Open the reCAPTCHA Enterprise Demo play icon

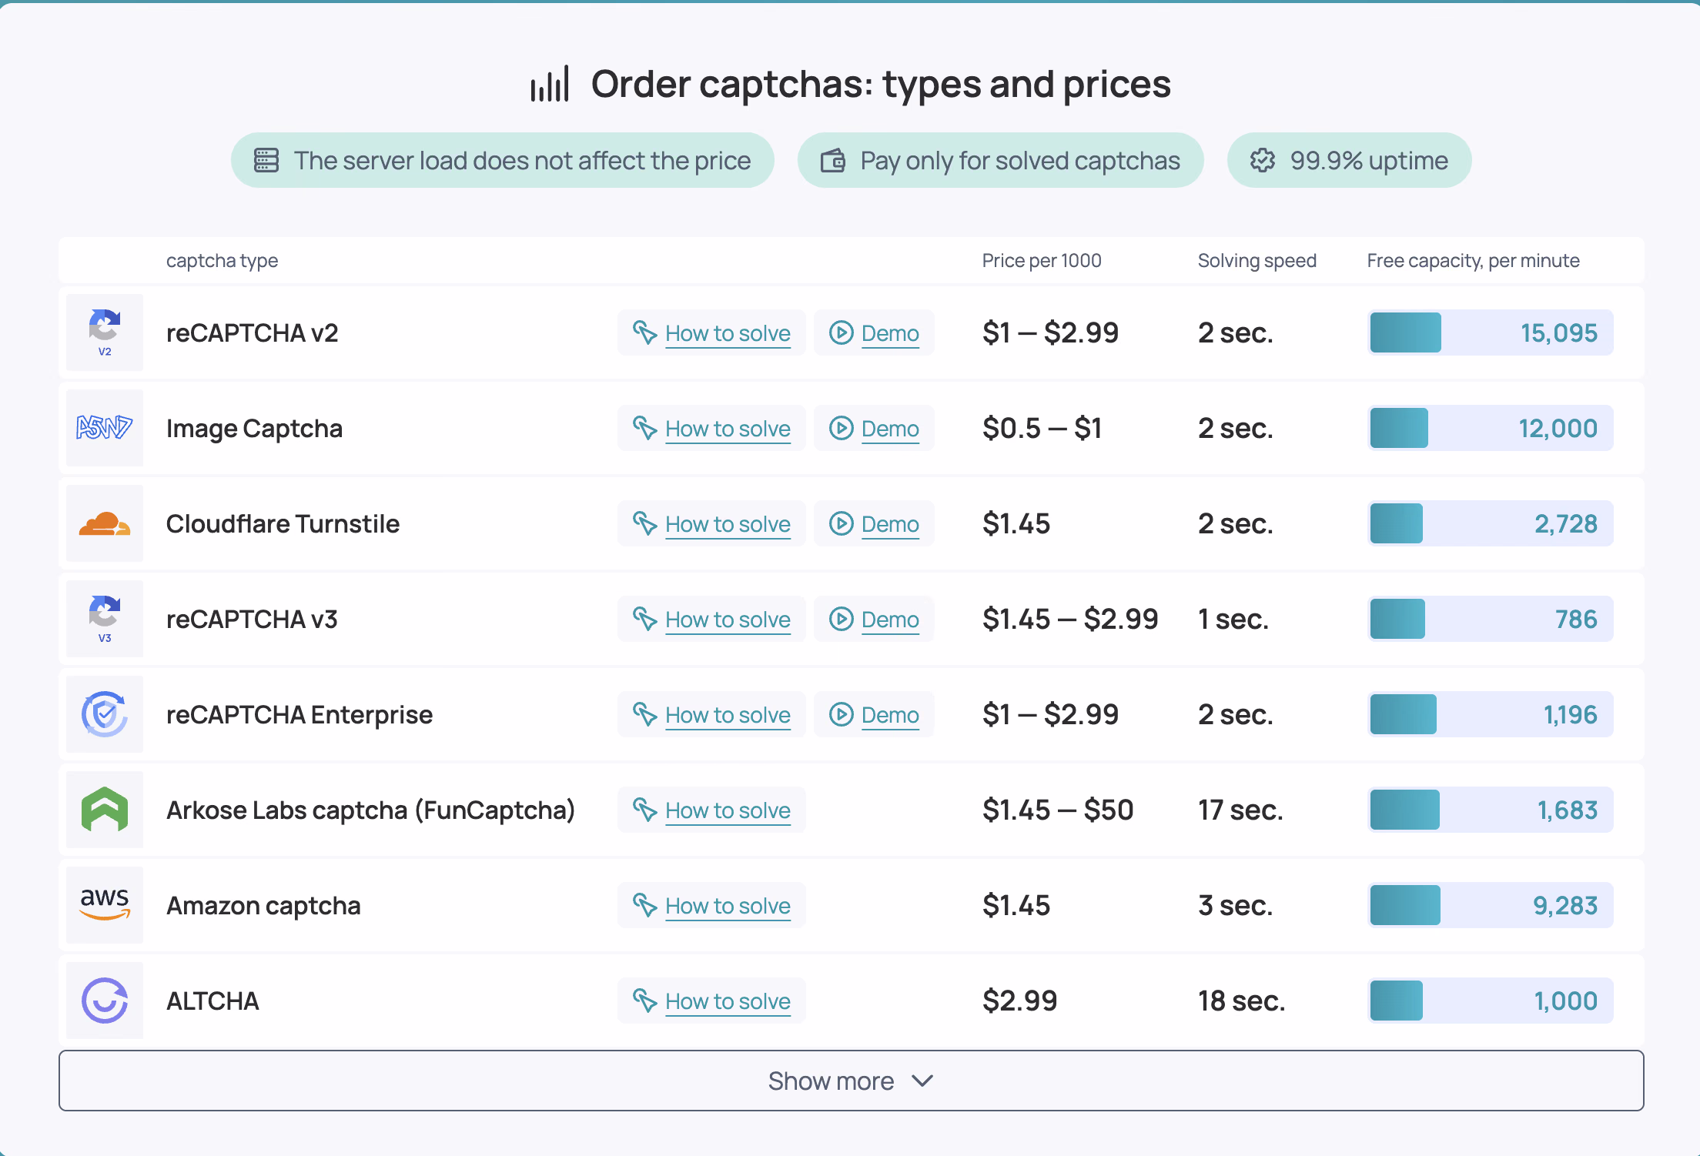click(841, 714)
